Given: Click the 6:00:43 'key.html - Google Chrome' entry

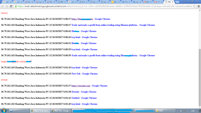Looking at the screenshot, I should 84,37.
